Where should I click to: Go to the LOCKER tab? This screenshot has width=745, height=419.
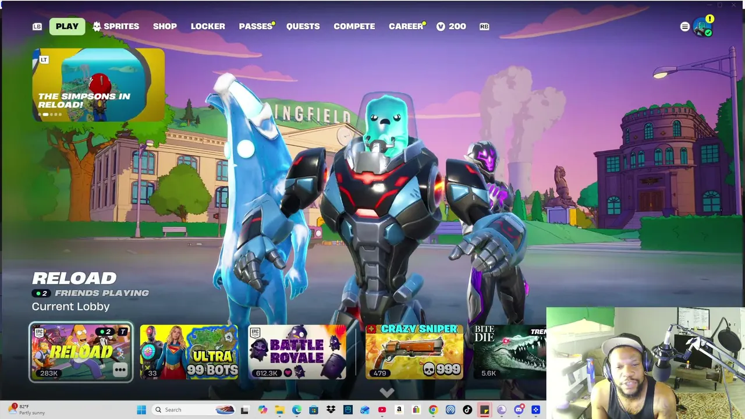click(x=208, y=26)
